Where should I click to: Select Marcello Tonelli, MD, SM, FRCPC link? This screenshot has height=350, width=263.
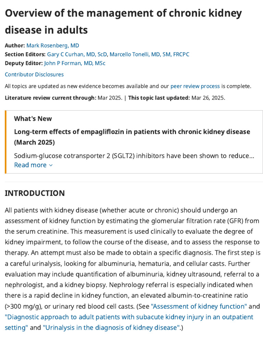point(149,54)
